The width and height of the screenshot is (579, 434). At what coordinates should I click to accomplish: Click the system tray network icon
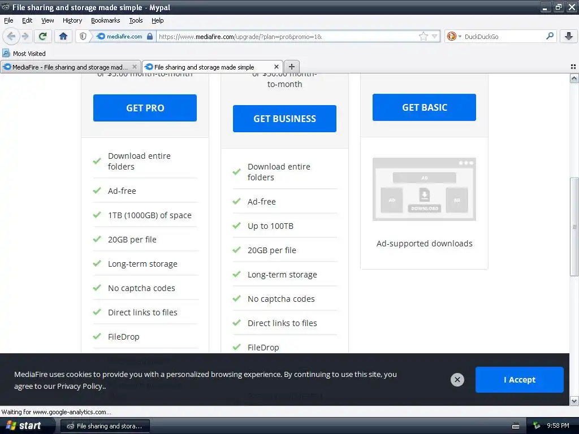536,426
